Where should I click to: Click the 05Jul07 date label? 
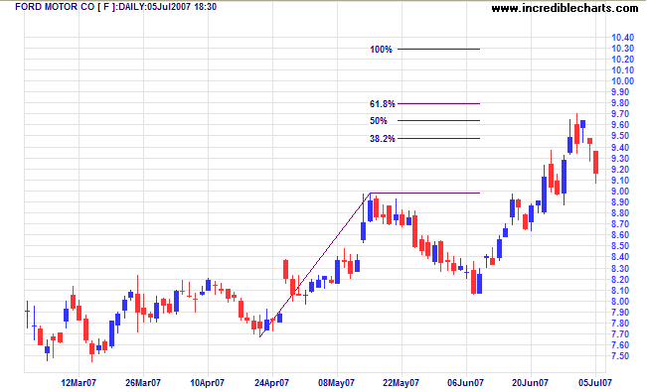(x=595, y=383)
